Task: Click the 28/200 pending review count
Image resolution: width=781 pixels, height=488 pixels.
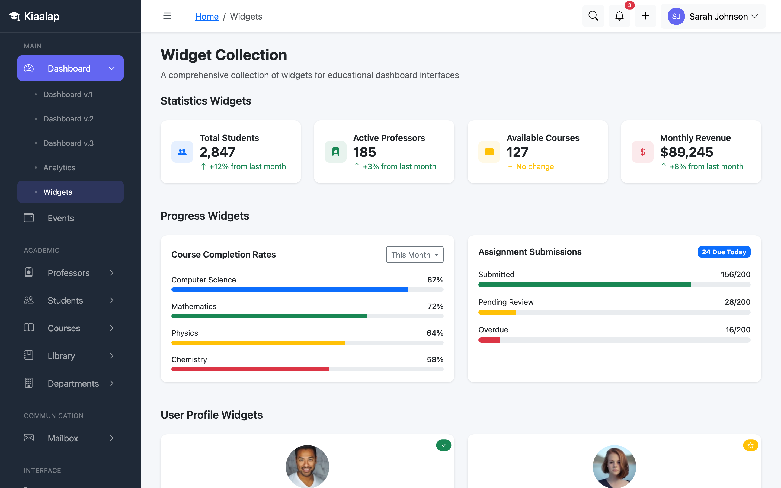Action: (737, 302)
